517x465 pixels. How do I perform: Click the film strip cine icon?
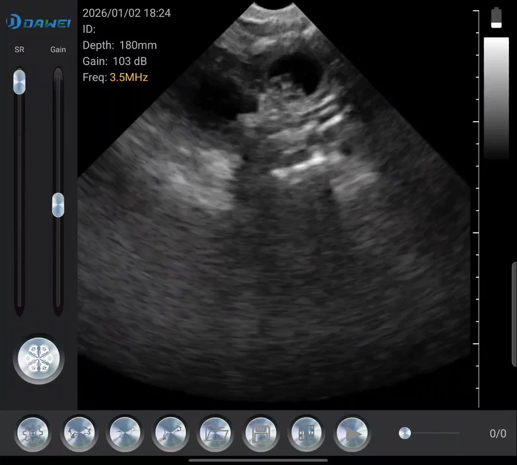[307, 433]
